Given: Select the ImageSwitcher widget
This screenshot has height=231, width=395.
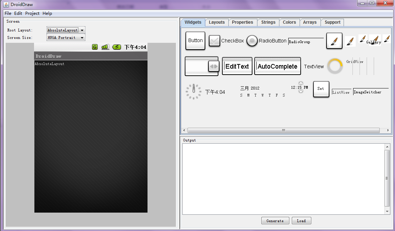Looking at the screenshot, I should click(x=371, y=92).
